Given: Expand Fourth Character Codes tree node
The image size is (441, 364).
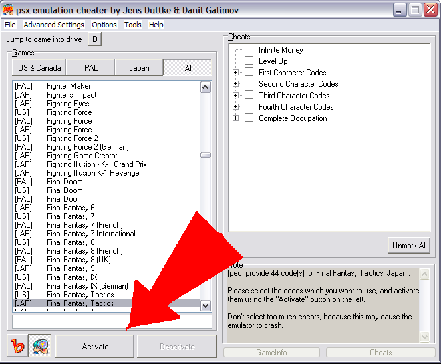Looking at the screenshot, I should click(235, 107).
